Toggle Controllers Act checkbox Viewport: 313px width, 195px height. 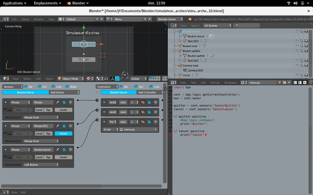coord(136,87)
